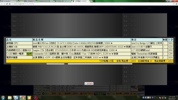Open the EPSON advertisement

tap(141, 94)
